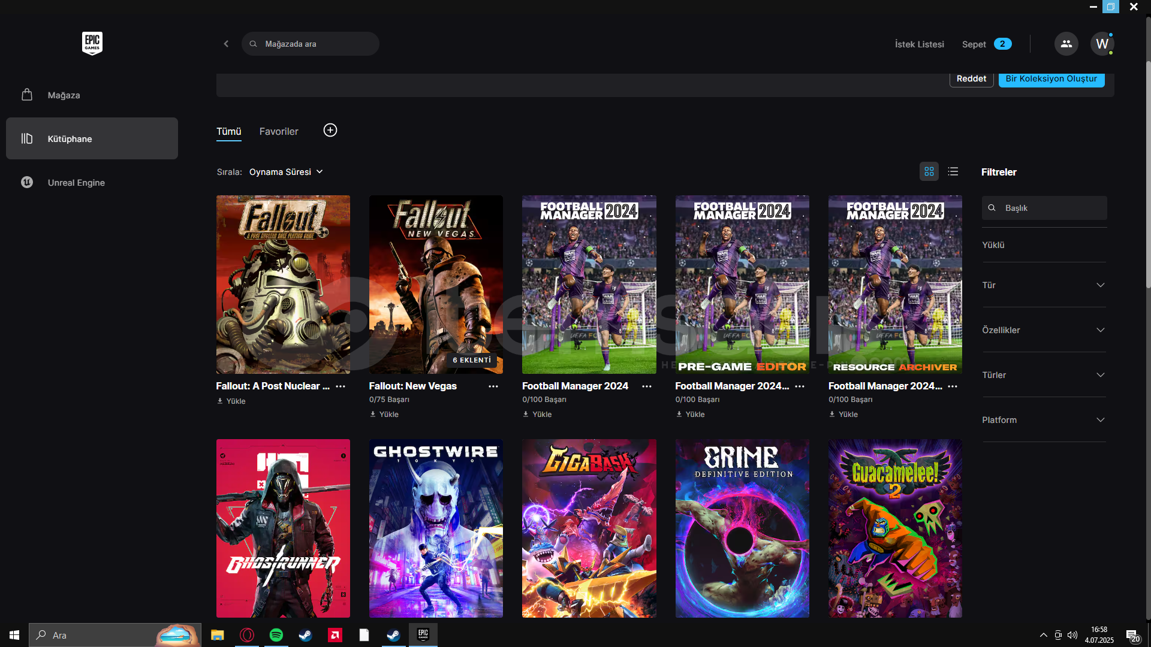Open the notification center icon
This screenshot has width=1151, height=647.
coord(1132,635)
